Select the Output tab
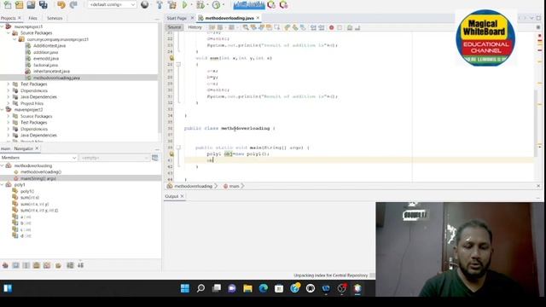The width and height of the screenshot is (546, 307). coord(171,197)
